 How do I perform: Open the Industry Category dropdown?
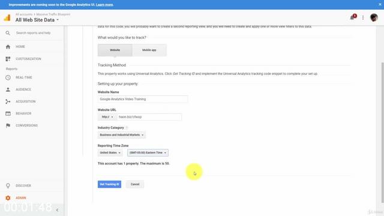122,135
